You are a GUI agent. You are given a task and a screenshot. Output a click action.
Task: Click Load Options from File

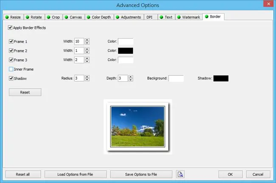(x=75, y=174)
